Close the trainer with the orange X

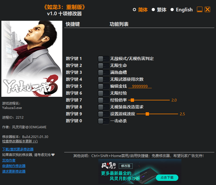click(x=207, y=10)
